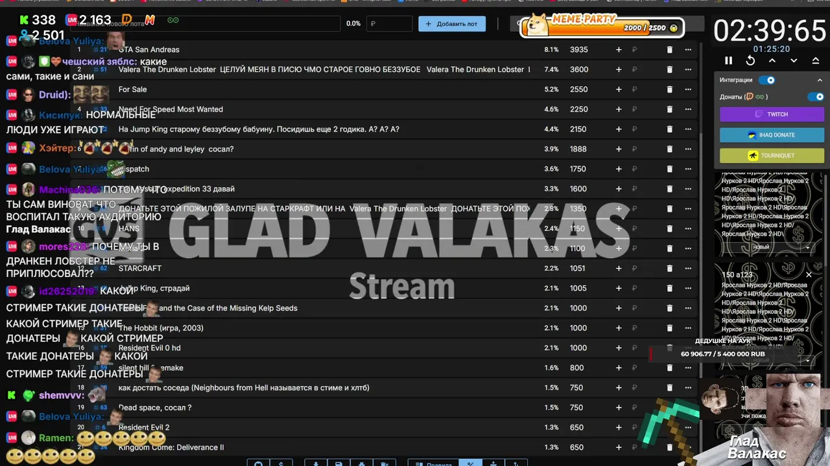Open more options for Neighbours from Hell lot
The width and height of the screenshot is (830, 466).
point(688,388)
